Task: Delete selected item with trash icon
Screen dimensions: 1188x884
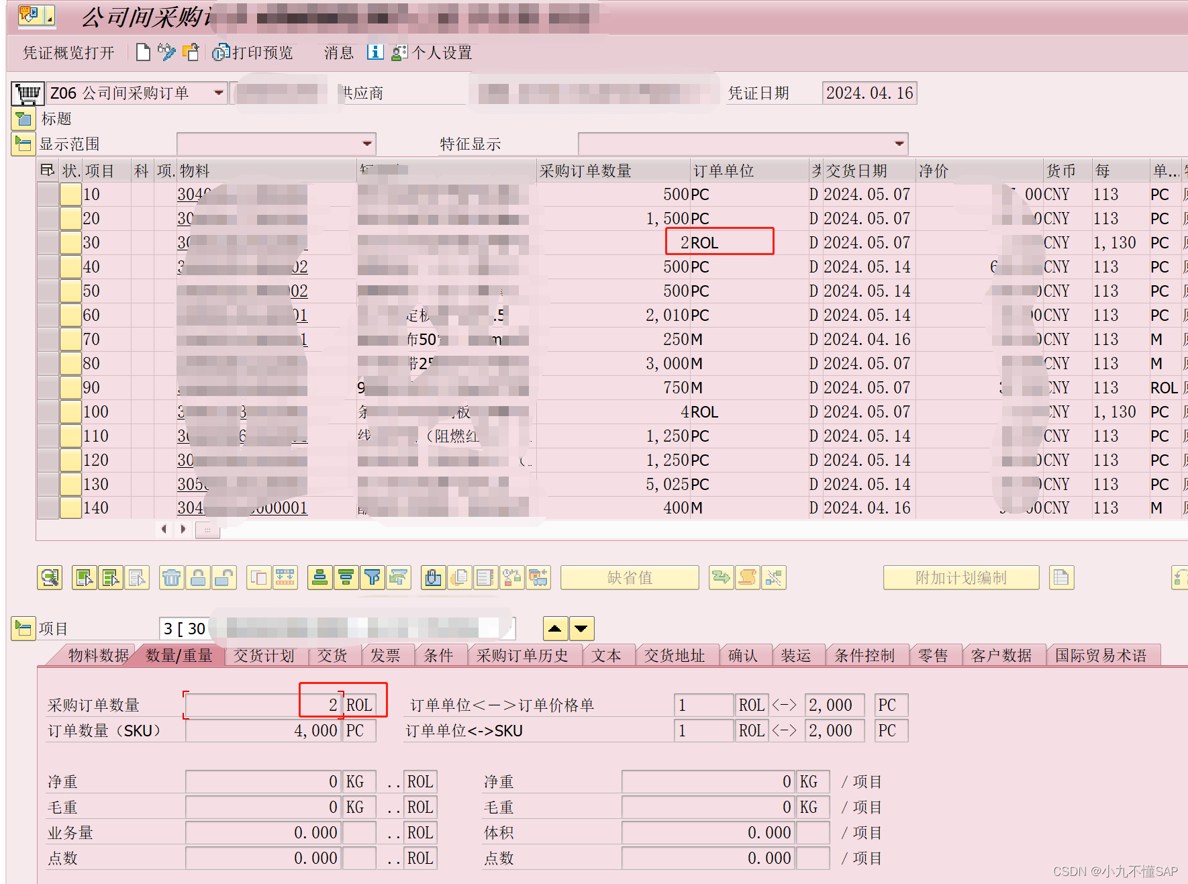Action: point(171,578)
